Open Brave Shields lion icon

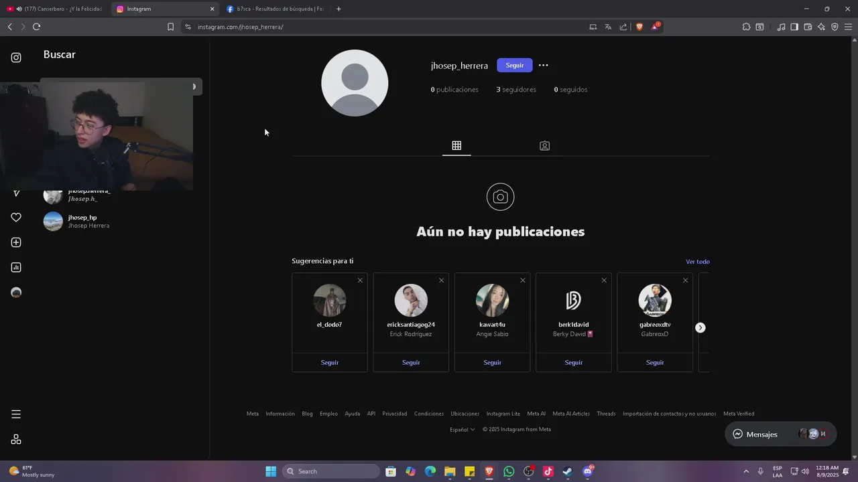[639, 27]
